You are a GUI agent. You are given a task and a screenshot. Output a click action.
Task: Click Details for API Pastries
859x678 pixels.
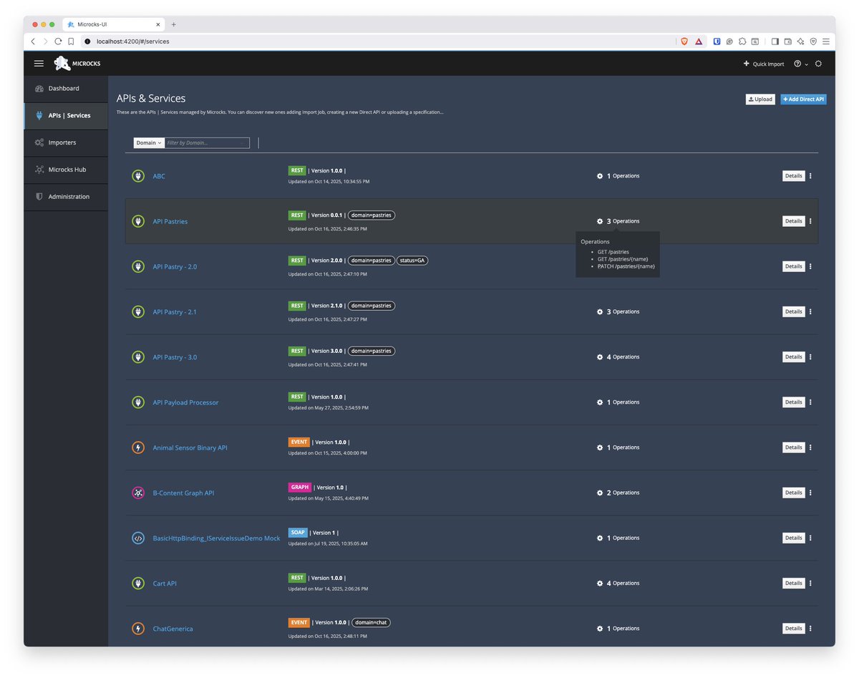[x=793, y=221]
